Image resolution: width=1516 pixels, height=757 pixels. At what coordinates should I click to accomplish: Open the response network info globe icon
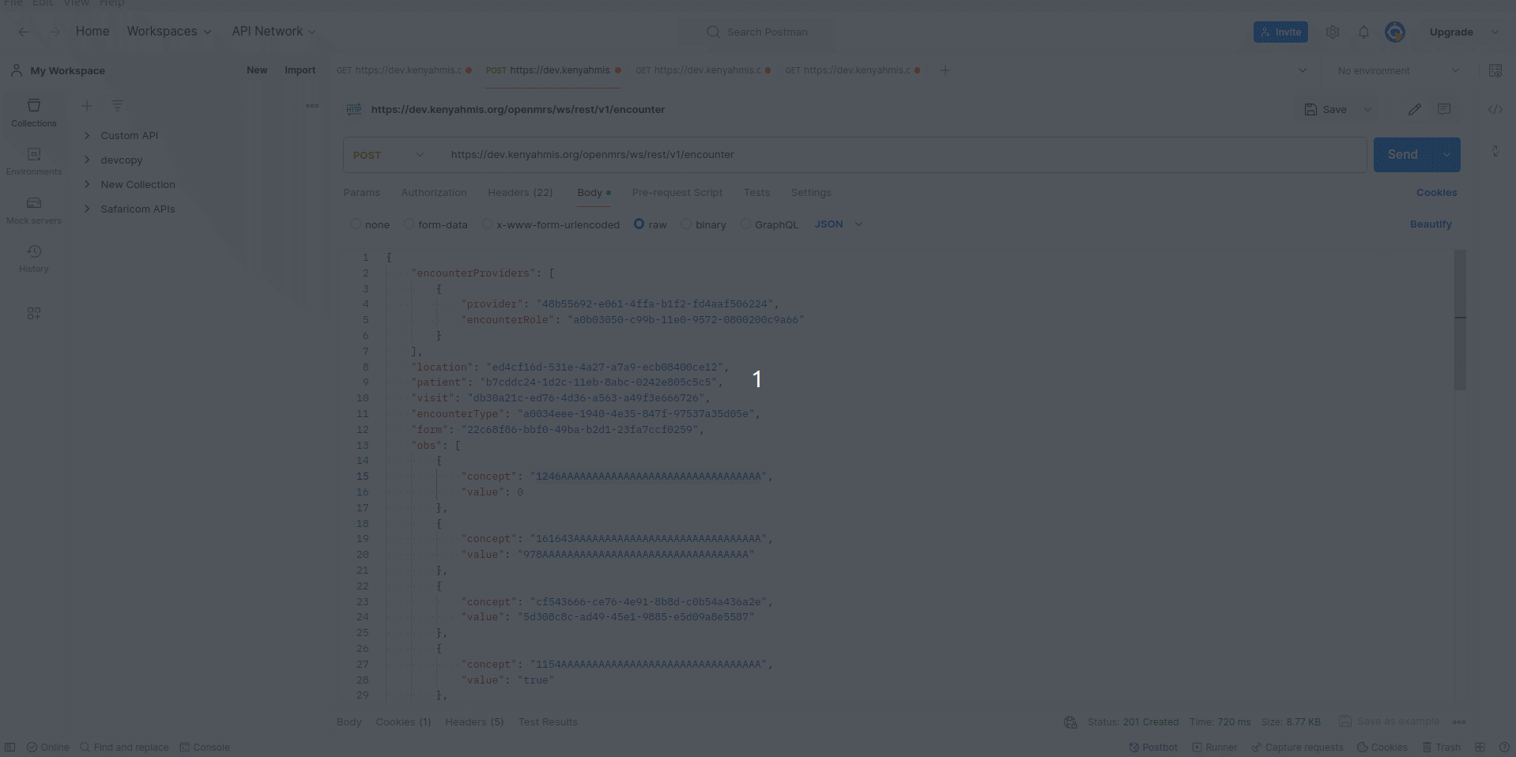pos(1070,722)
